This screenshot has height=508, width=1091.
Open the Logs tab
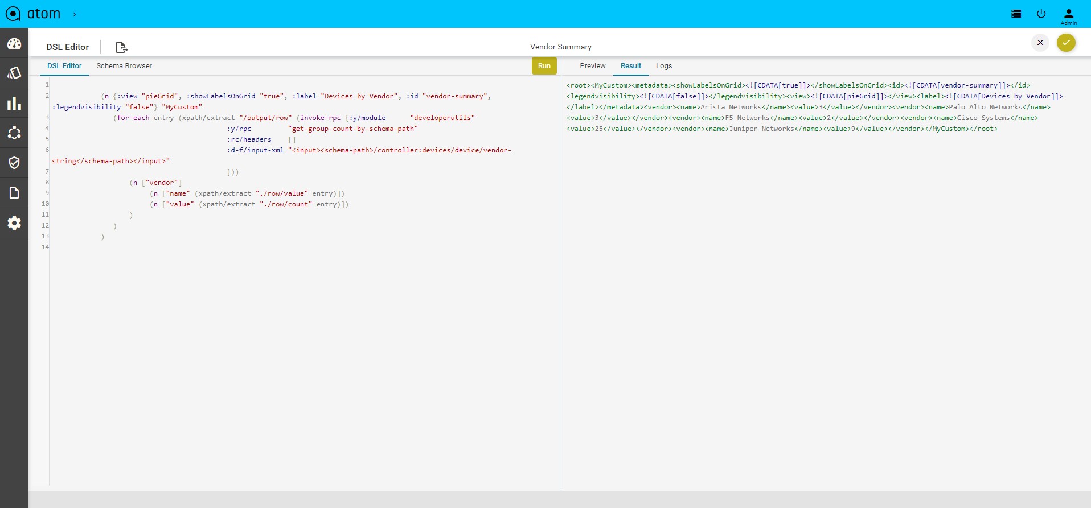[664, 66]
